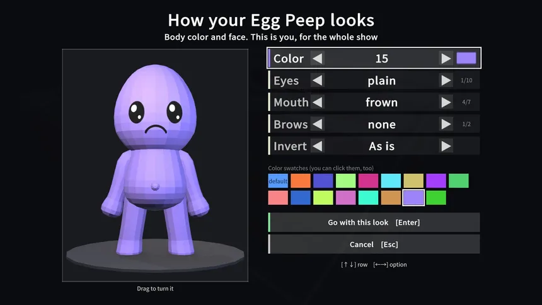Screen dimensions: 542x305
Task: Click the right arrow in the Invert row
Action: 446,146
